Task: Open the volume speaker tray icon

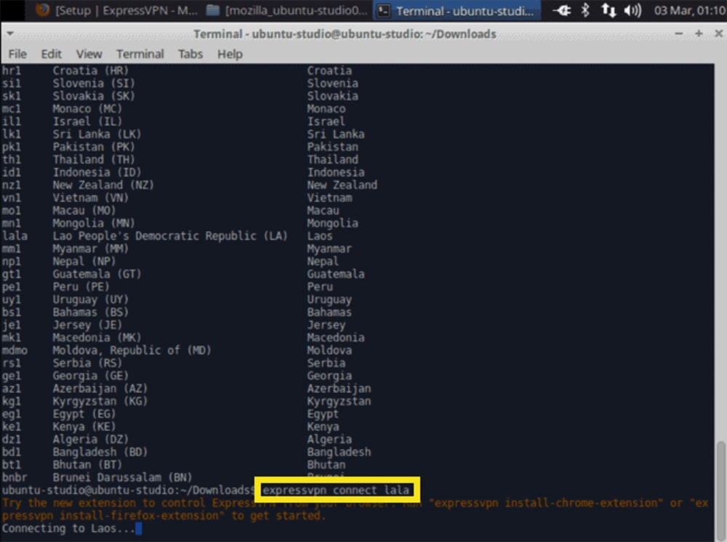Action: [x=632, y=10]
